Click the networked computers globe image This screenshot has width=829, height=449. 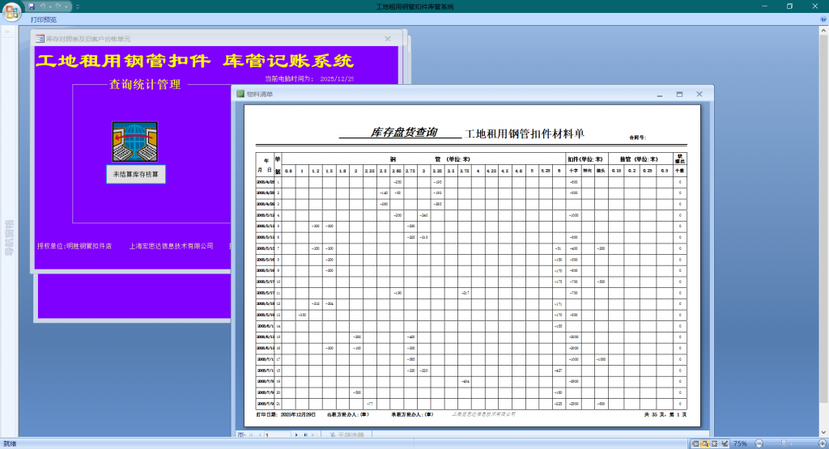[134, 142]
